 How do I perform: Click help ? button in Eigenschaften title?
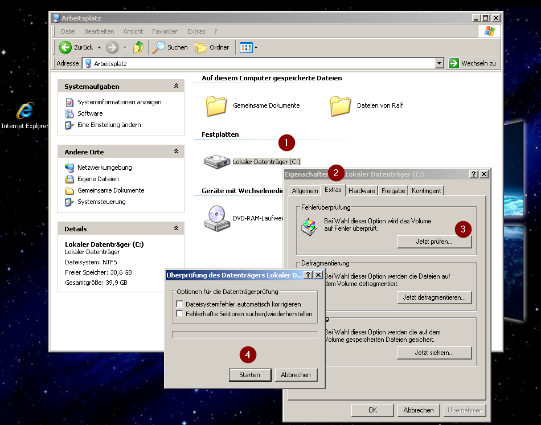474,174
